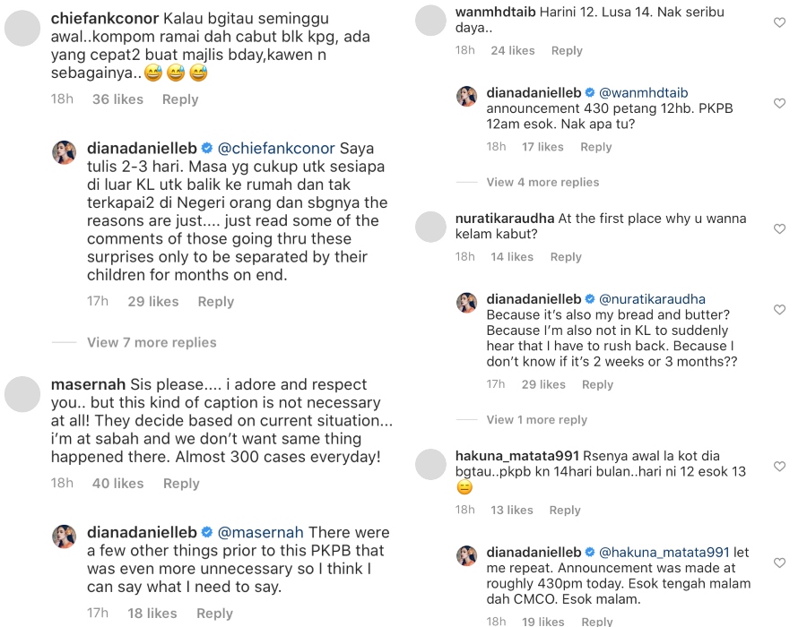807x627 pixels.
Task: Click dianadanielleb's avatar beside @masernah reply
Action: pos(64,536)
